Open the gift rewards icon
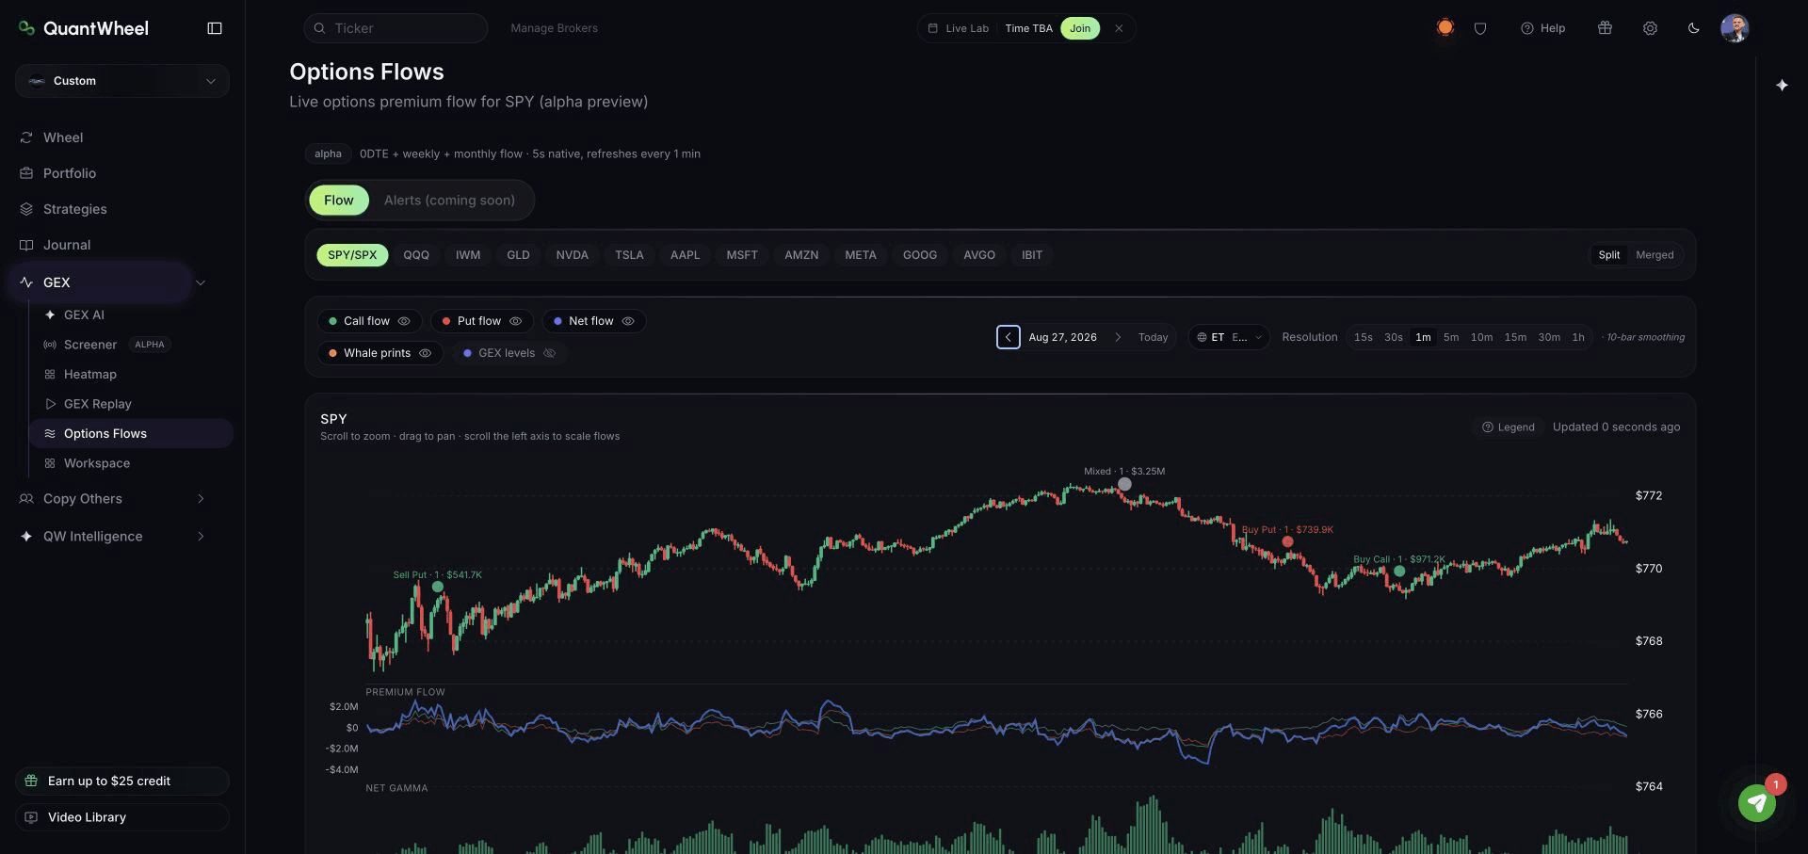 (x=1605, y=28)
